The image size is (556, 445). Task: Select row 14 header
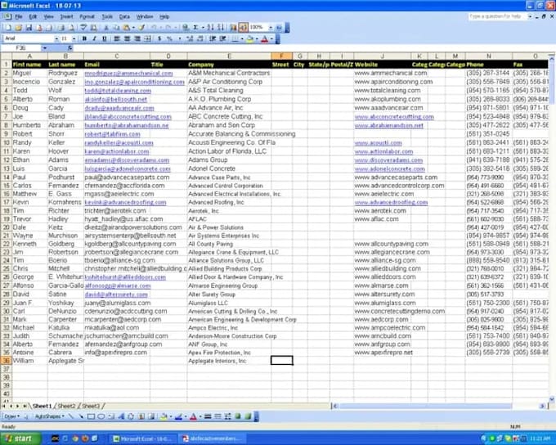(6, 177)
